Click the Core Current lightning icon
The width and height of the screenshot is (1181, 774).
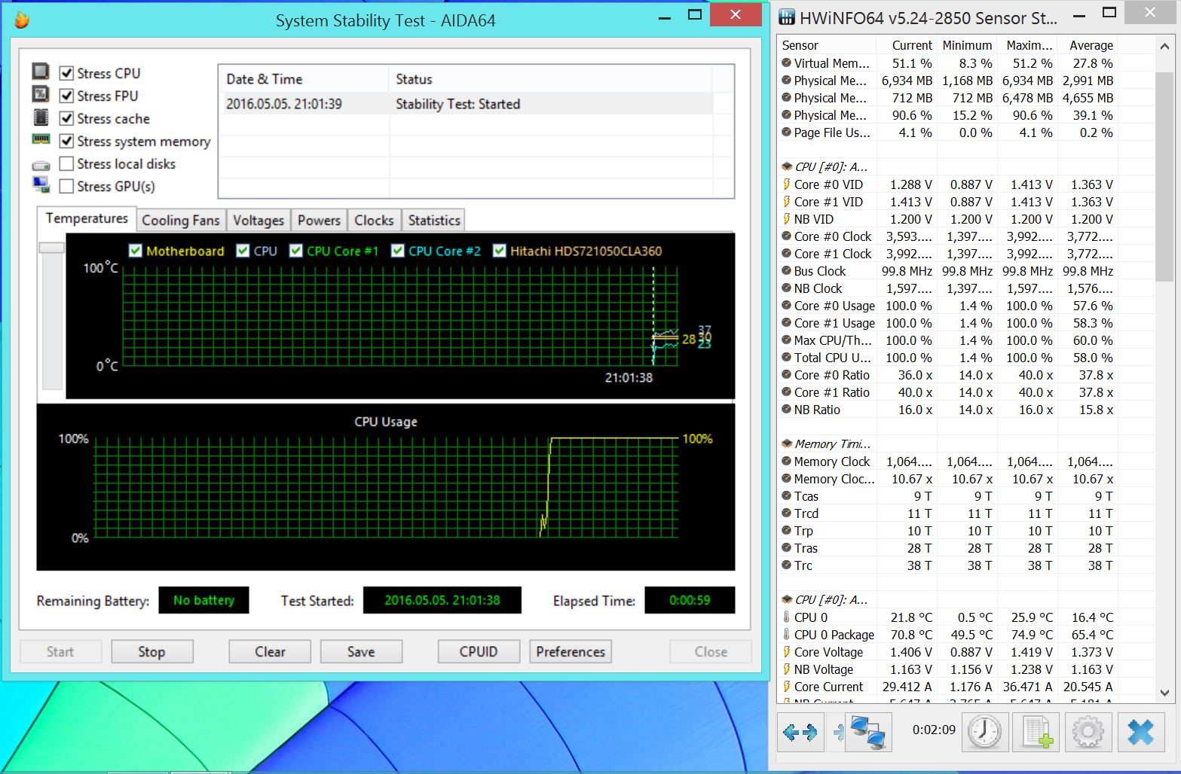(787, 687)
